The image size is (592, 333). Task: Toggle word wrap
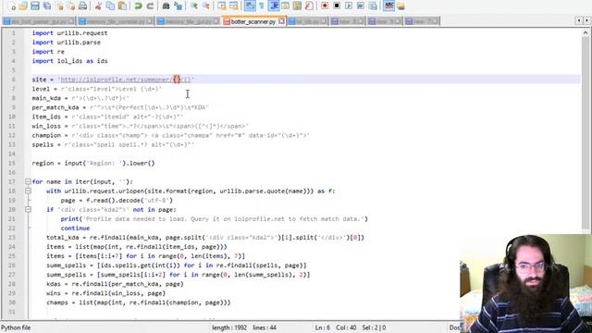tap(250, 6)
